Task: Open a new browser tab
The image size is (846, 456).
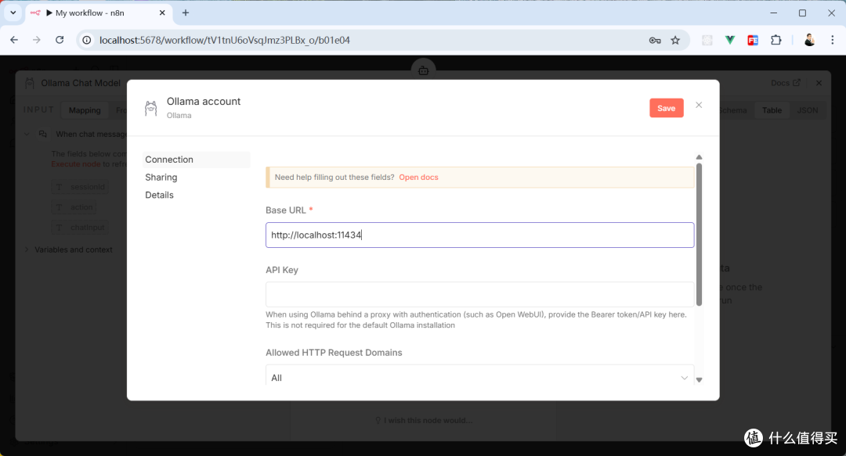Action: (185, 13)
